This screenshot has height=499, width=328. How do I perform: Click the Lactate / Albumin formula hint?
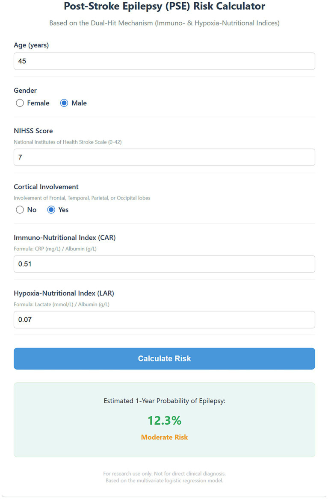[62, 304]
